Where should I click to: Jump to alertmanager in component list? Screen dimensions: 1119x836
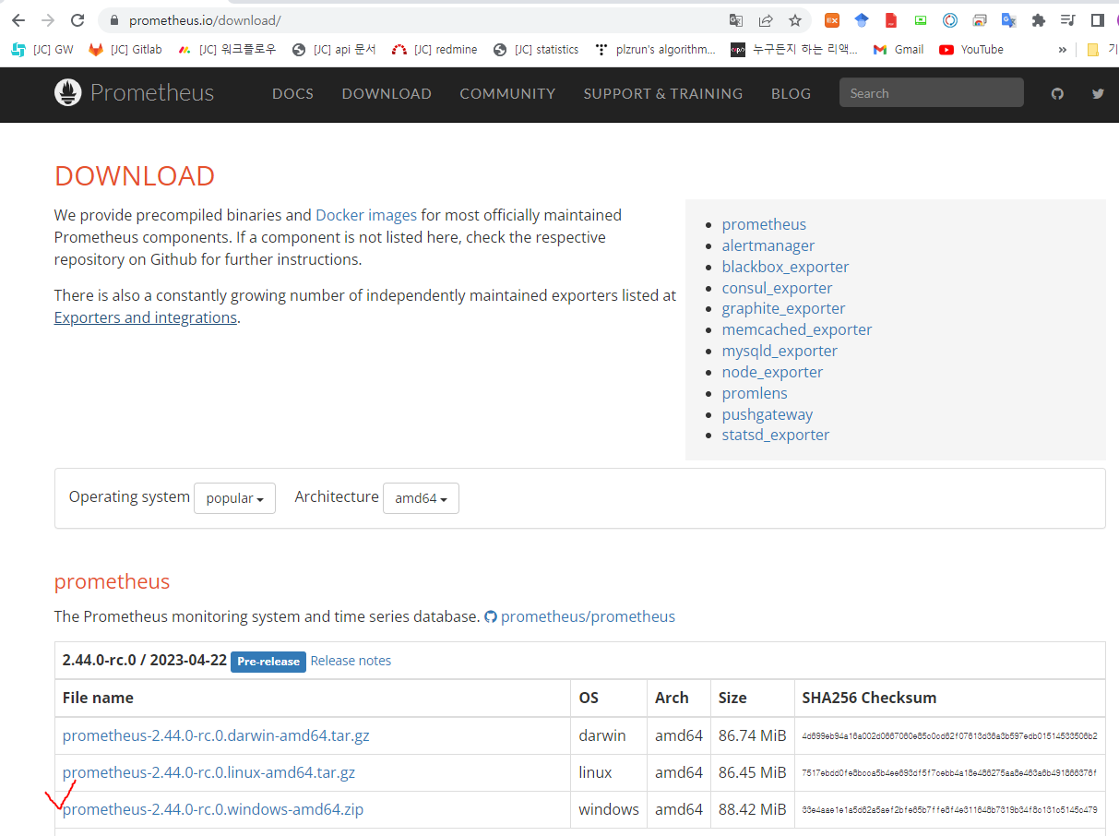(768, 245)
